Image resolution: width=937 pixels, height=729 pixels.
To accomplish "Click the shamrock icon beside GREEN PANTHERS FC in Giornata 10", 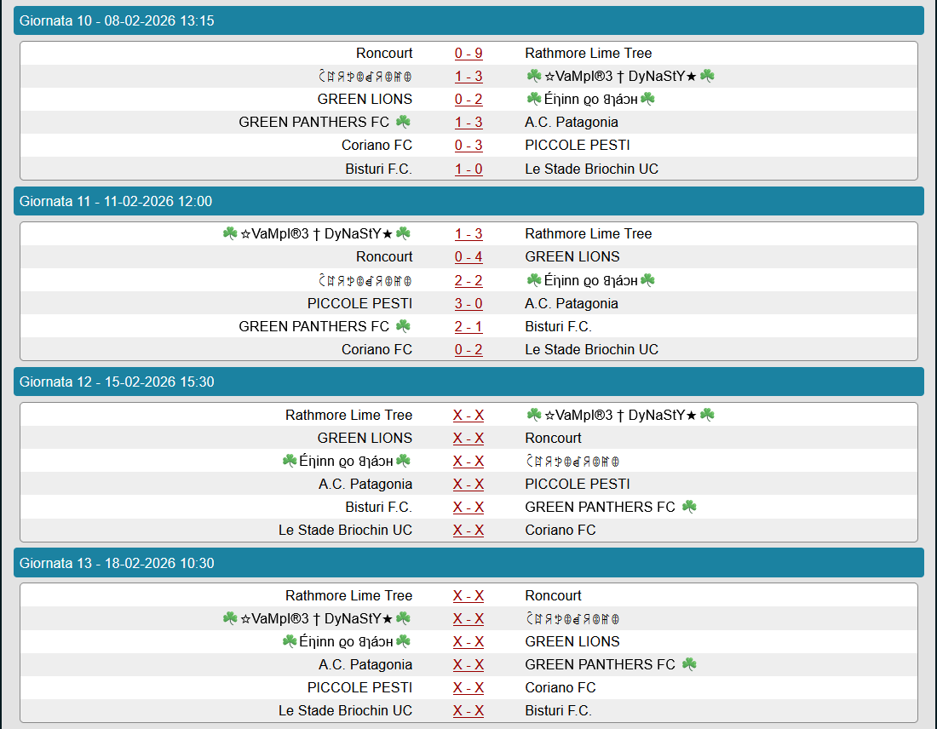I will click(403, 122).
